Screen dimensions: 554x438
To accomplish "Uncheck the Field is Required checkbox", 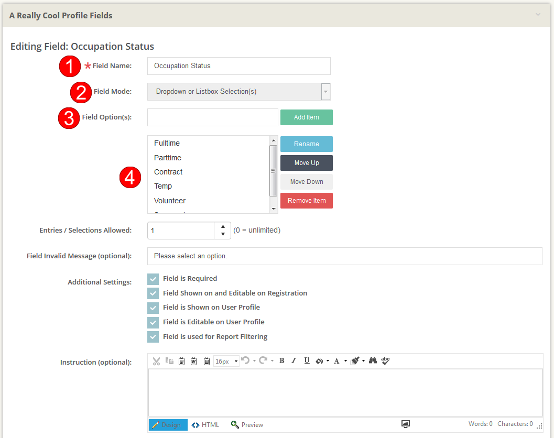I will 153,279.
